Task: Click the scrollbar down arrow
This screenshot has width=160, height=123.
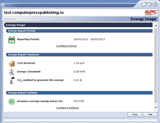Action: [156, 107]
